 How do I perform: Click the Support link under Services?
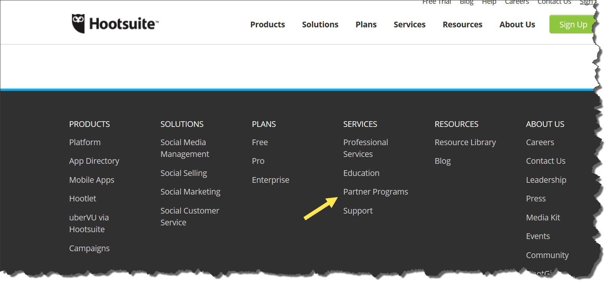click(x=358, y=211)
